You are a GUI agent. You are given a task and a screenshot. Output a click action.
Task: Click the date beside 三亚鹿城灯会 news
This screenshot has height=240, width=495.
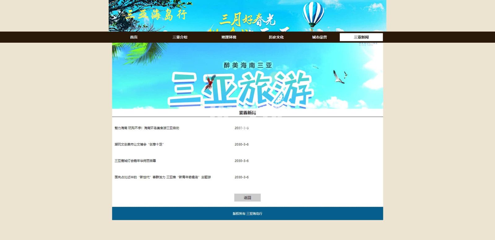pyautogui.click(x=241, y=161)
